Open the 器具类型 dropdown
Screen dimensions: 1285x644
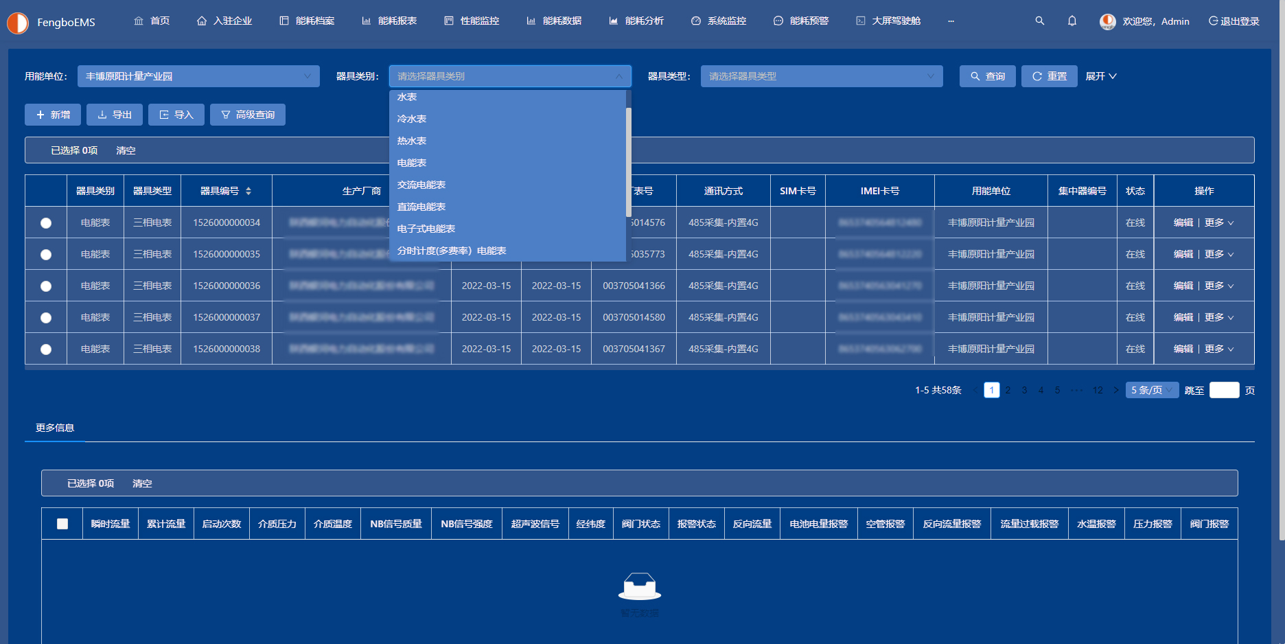click(821, 76)
